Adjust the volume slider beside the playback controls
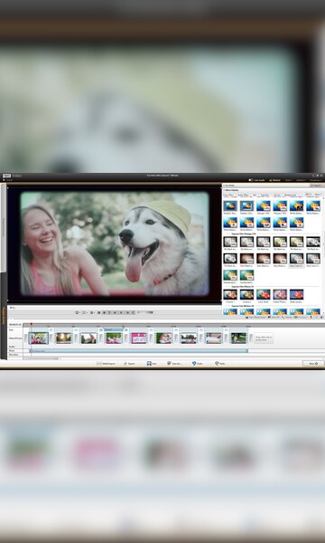Viewport: 325px width, 543px height. point(145,312)
